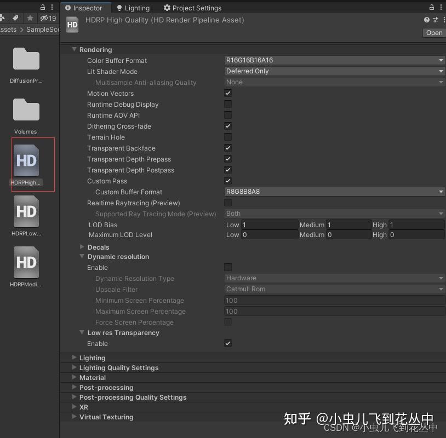Expand the Decals section

(82, 247)
